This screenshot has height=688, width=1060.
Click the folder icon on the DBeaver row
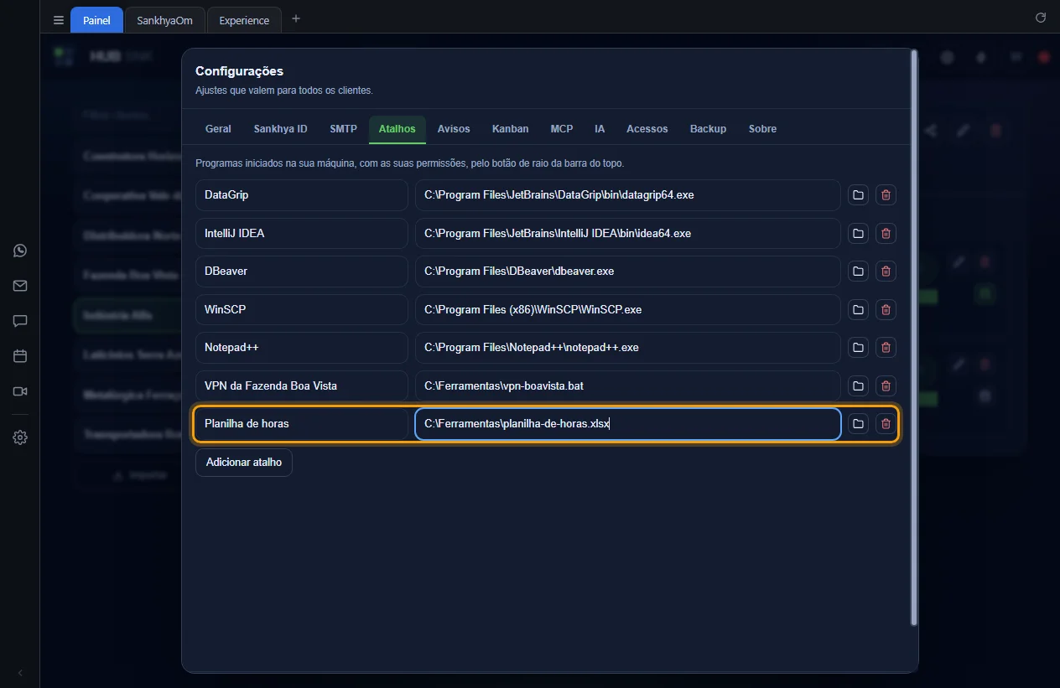point(858,272)
